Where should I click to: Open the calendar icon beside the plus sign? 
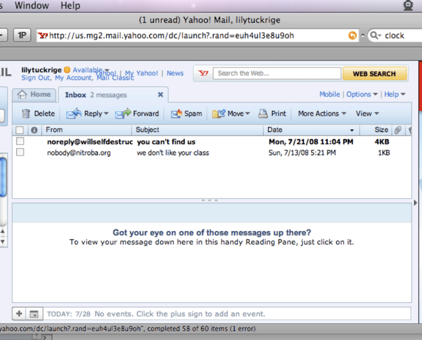click(x=34, y=314)
